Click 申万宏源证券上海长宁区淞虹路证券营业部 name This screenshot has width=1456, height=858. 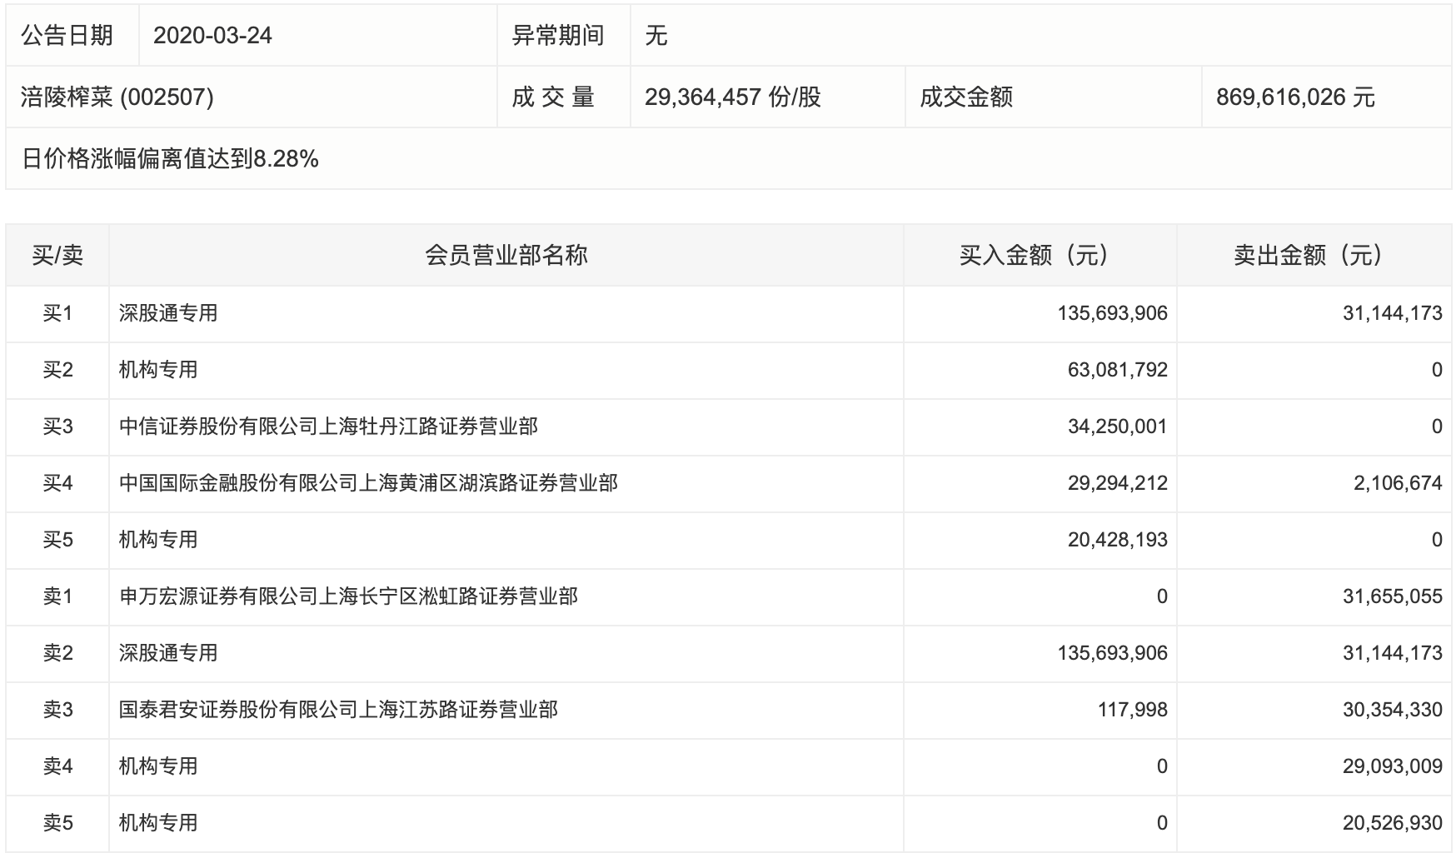[x=348, y=596]
